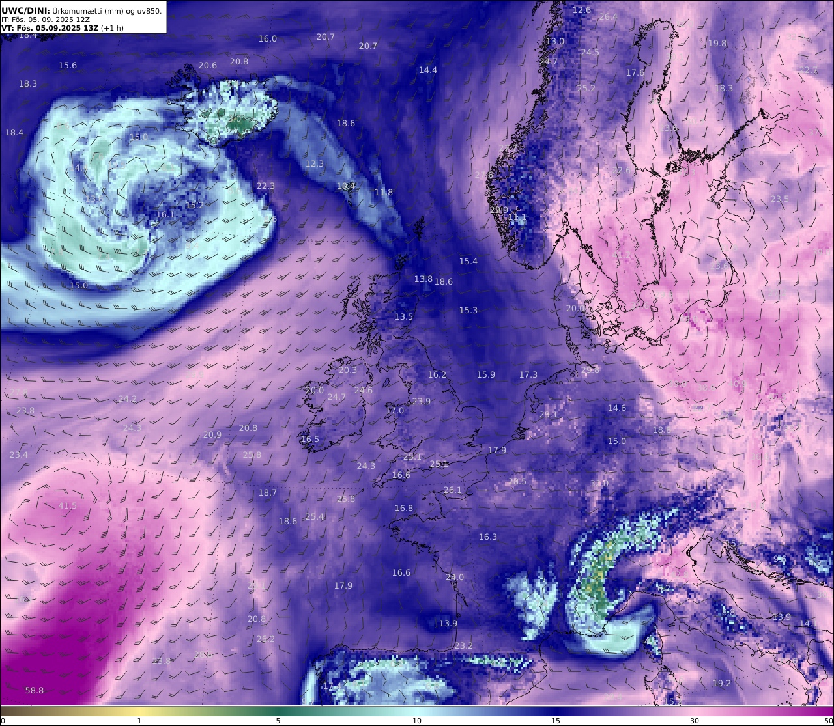Screen dimensions: 834x726
Task: Click the 'IT: Fös. 05. 09. 2025 12Z' line
Action: pos(46,20)
